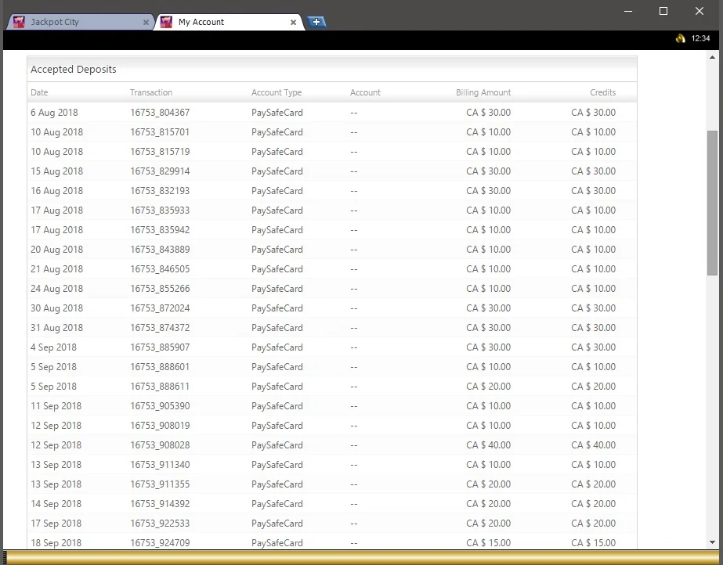Select transaction 16753_888601
This screenshot has width=723, height=565.
(x=160, y=367)
